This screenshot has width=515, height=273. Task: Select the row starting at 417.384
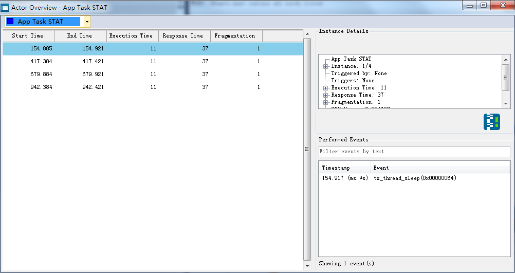(153, 61)
